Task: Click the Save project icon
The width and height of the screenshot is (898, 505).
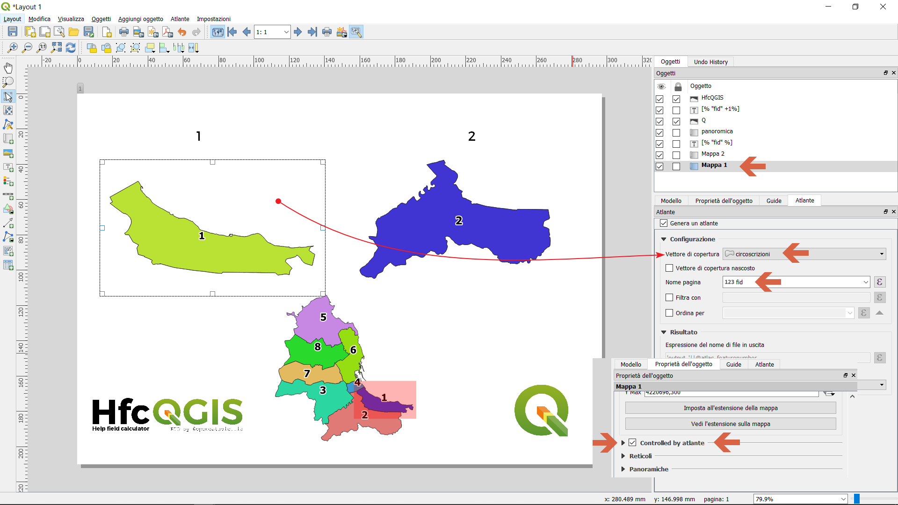Action: click(x=13, y=32)
